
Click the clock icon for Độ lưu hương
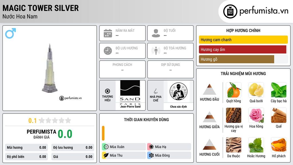[108, 51]
